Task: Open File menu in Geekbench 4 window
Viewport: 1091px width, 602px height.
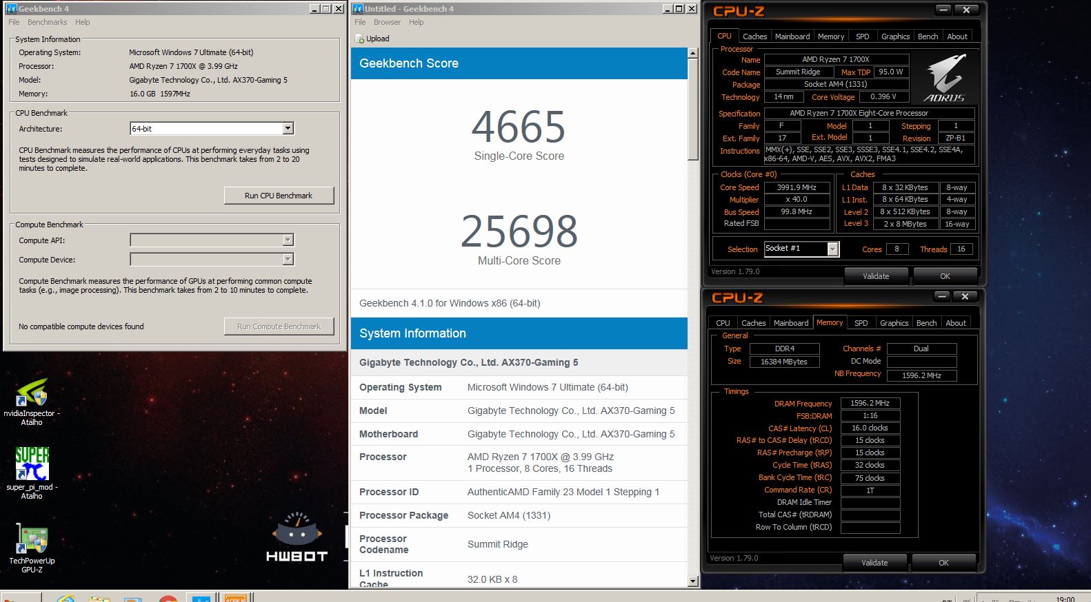Action: pos(14,22)
